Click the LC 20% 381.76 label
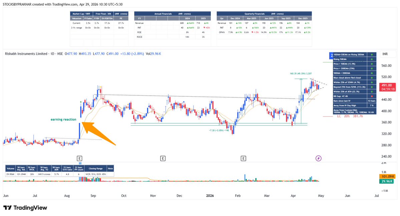 [x=350, y=116]
